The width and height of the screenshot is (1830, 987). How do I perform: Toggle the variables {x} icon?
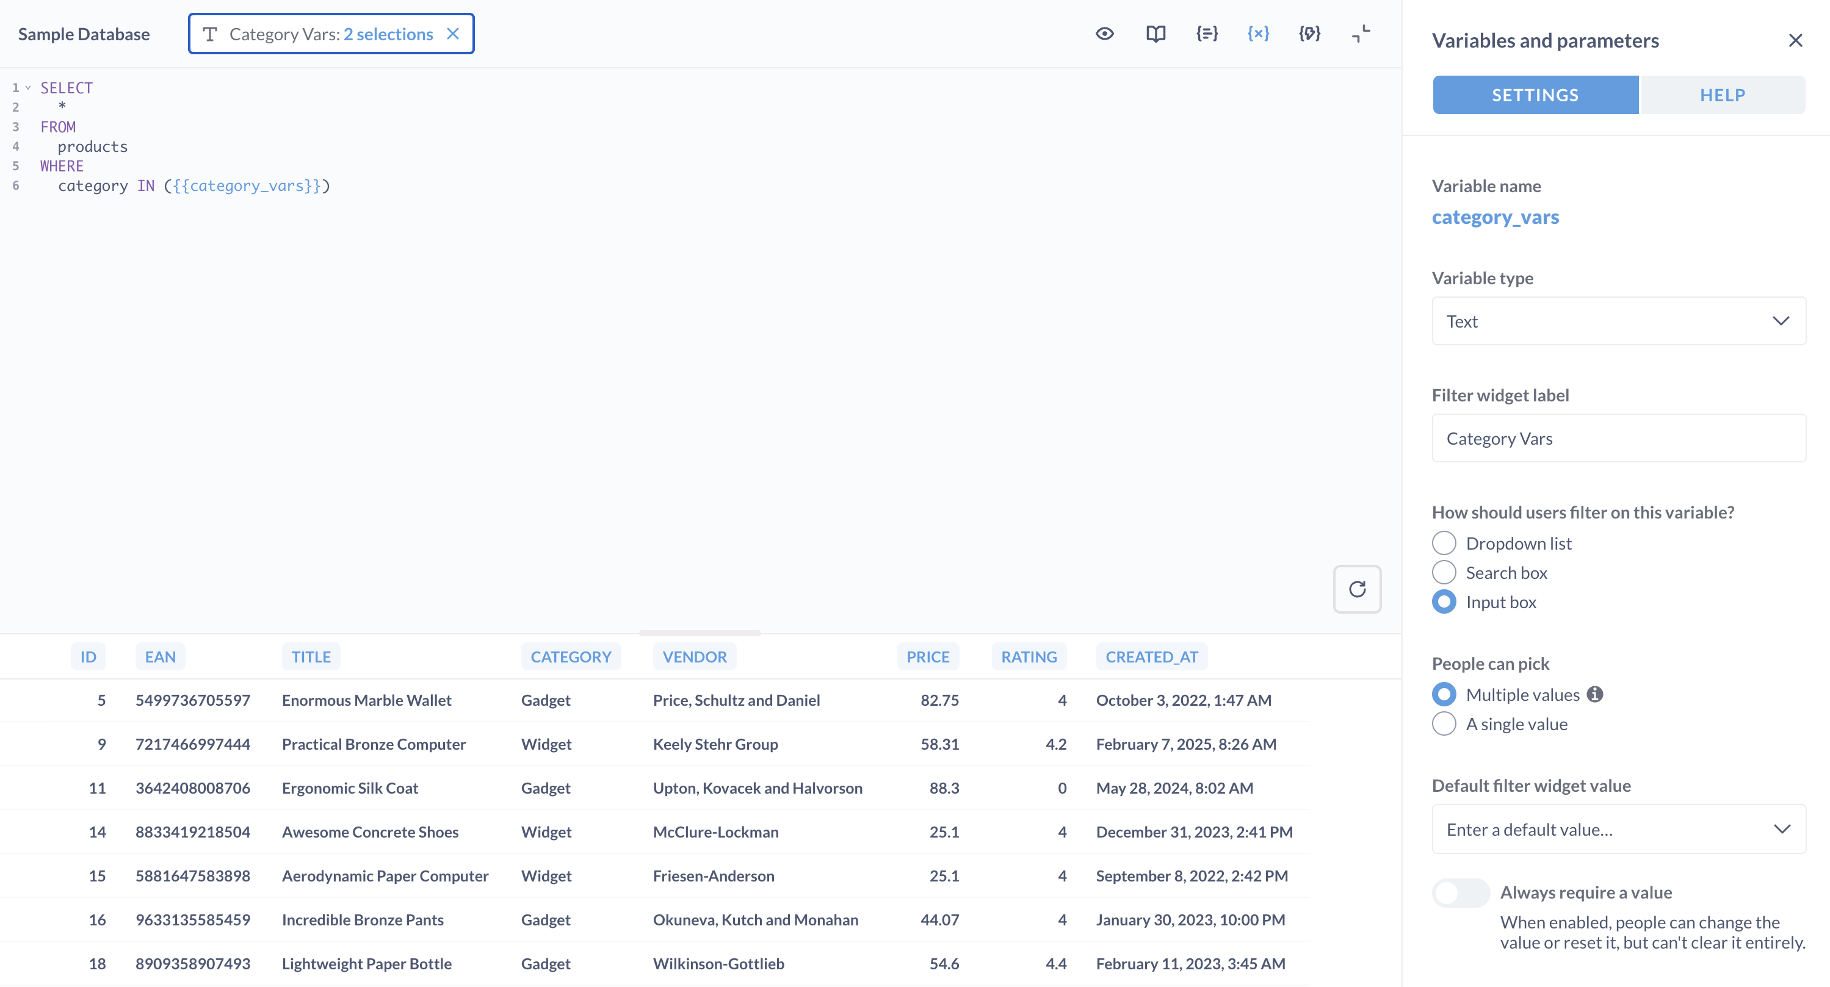(x=1257, y=34)
